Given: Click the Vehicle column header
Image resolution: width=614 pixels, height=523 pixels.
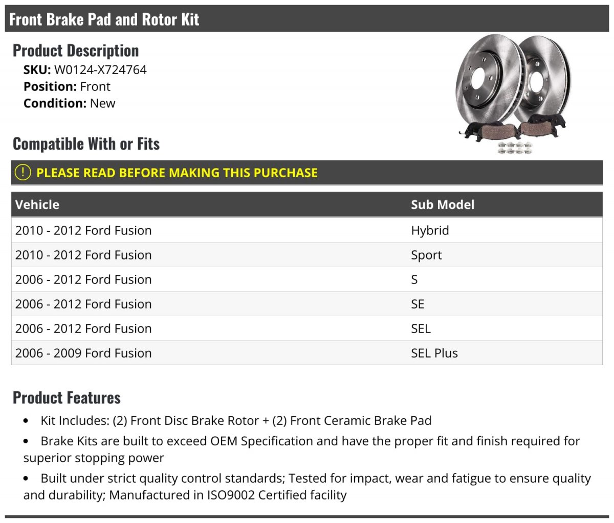Looking at the screenshot, I should tap(37, 205).
